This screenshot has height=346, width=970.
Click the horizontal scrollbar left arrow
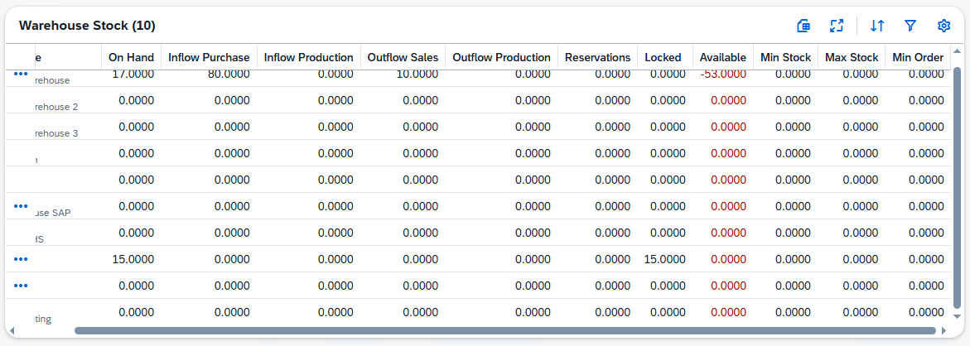click(x=12, y=330)
